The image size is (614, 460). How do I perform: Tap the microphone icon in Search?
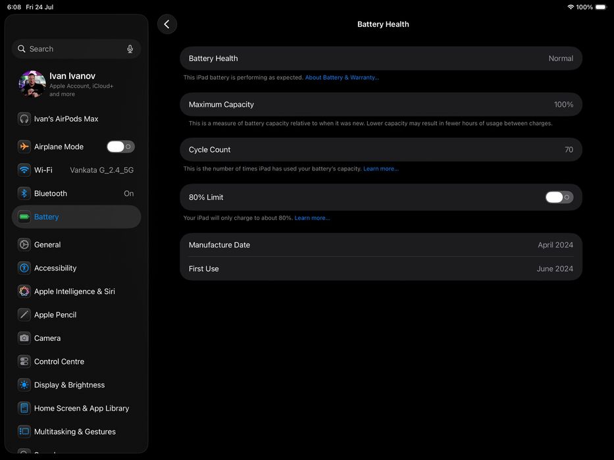[130, 49]
